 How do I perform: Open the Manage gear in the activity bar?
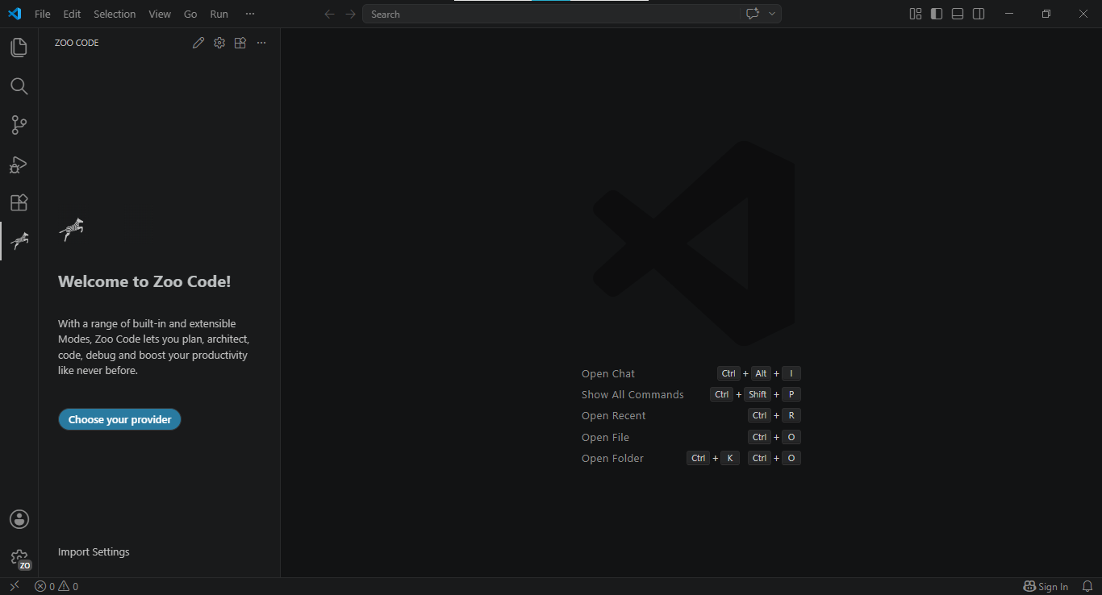[19, 558]
